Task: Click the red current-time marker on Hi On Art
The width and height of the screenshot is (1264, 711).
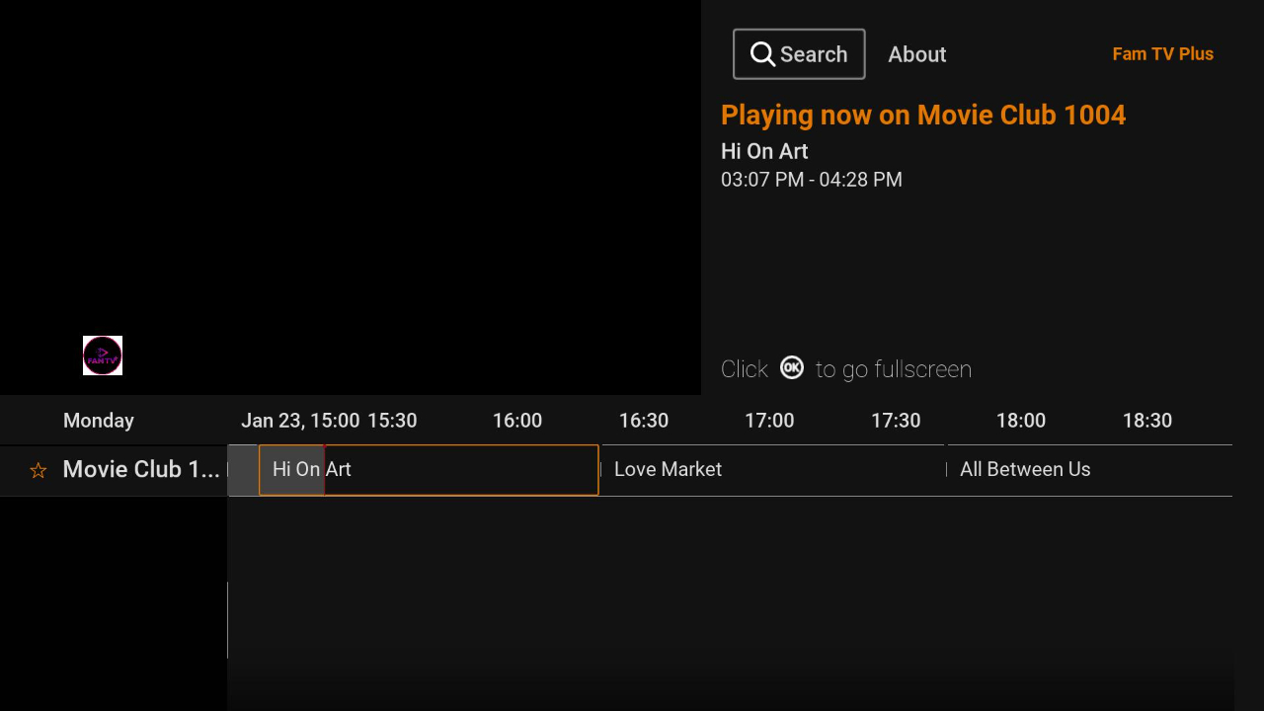Action: coord(323,469)
